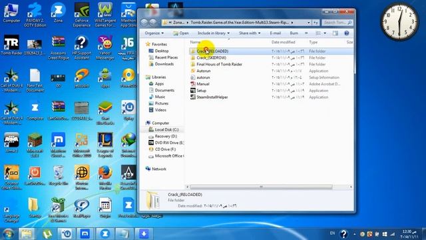Toggle the preview pane button
The image size is (426, 240).
[335, 33]
